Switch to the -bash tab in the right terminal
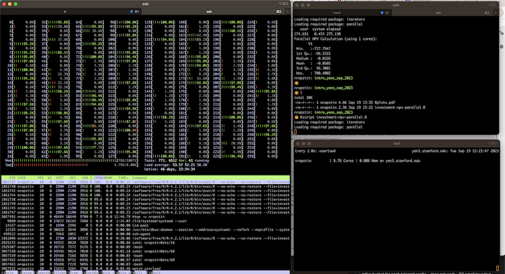The width and height of the screenshot is (505, 274). (337, 11)
